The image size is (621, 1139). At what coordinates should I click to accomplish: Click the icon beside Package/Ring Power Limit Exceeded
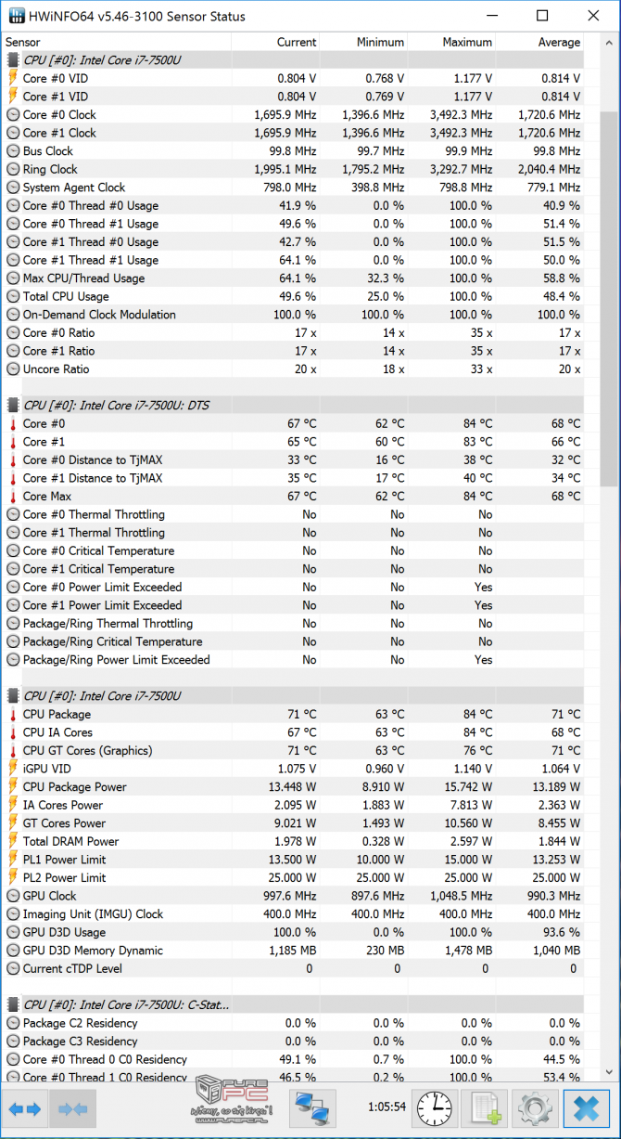(x=13, y=659)
